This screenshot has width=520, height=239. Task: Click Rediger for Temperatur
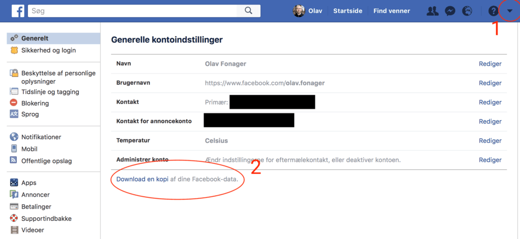tap(490, 141)
